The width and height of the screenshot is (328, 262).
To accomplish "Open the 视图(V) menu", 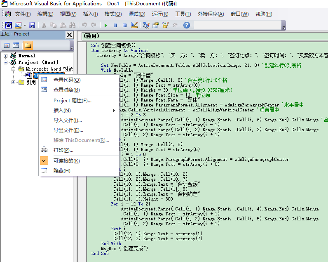I will point(68,14).
